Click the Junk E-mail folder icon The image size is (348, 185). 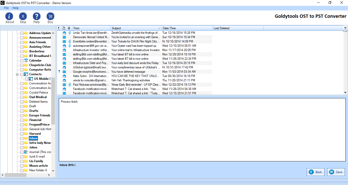coord(26,157)
